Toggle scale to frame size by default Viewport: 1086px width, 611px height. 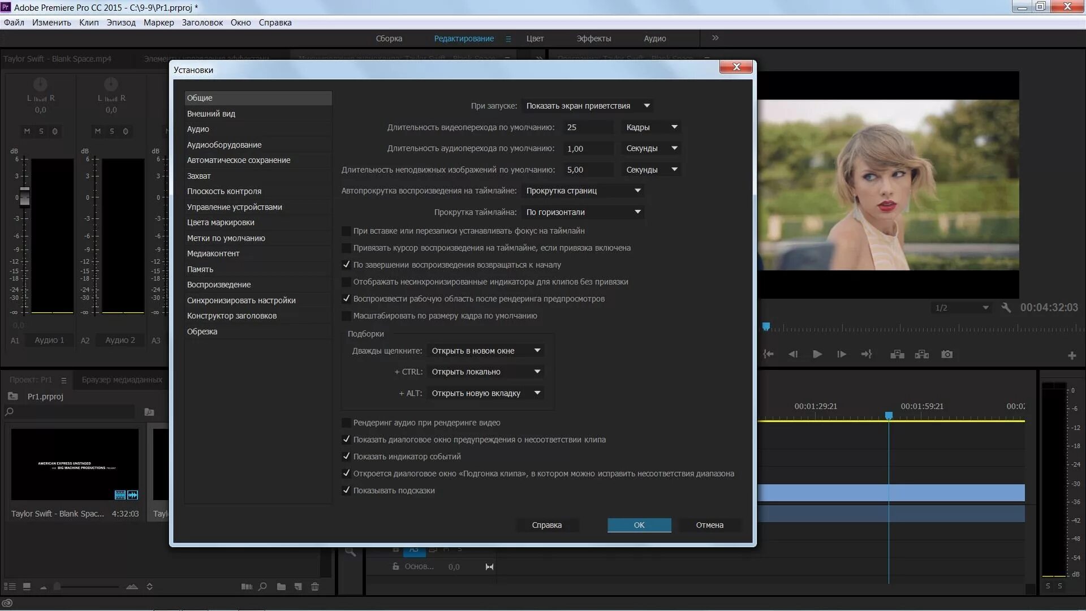[x=346, y=316]
